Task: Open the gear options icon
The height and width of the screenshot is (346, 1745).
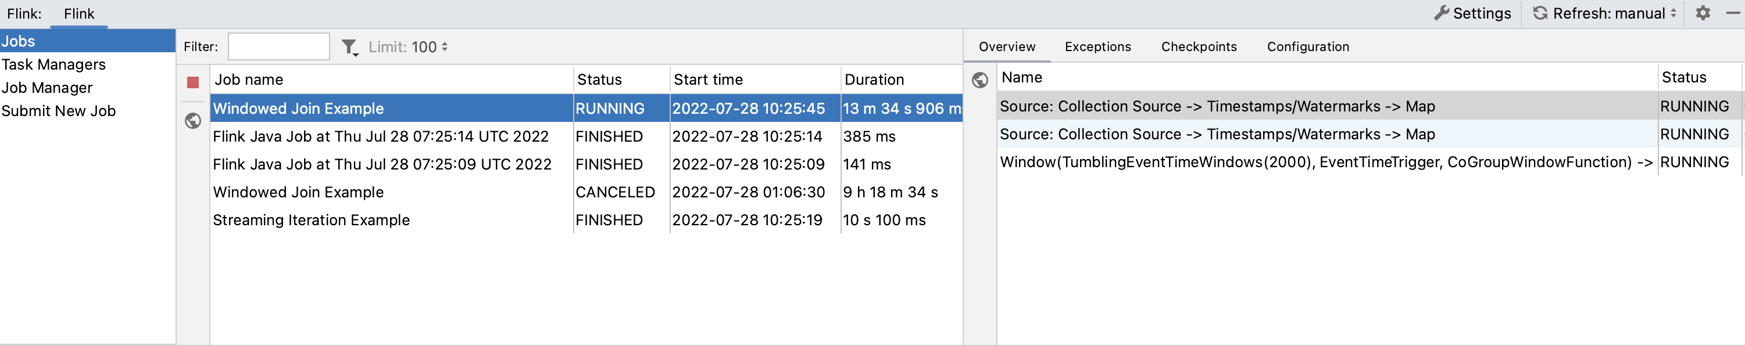Action: [1703, 13]
